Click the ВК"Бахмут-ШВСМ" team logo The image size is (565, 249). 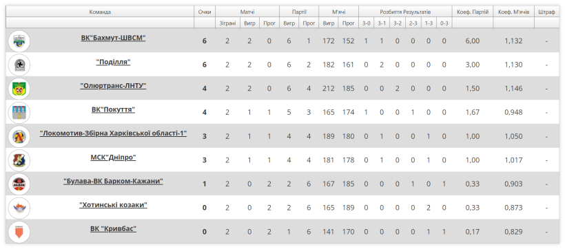tap(19, 41)
